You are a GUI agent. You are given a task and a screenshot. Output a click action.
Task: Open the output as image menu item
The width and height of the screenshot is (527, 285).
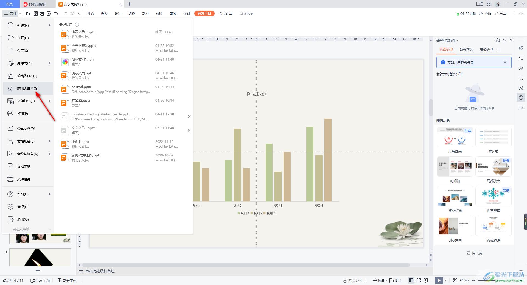tap(28, 88)
